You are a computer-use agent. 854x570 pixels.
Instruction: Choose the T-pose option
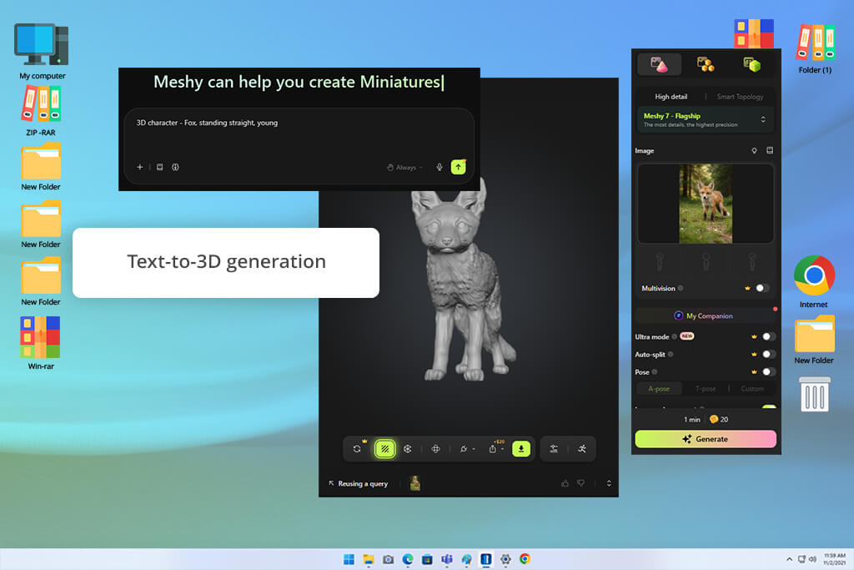(706, 389)
